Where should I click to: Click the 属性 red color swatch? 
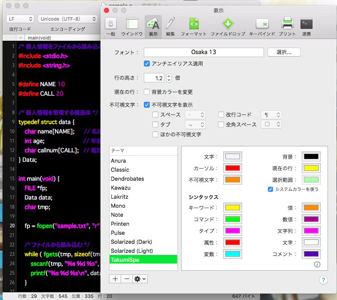[233, 242]
